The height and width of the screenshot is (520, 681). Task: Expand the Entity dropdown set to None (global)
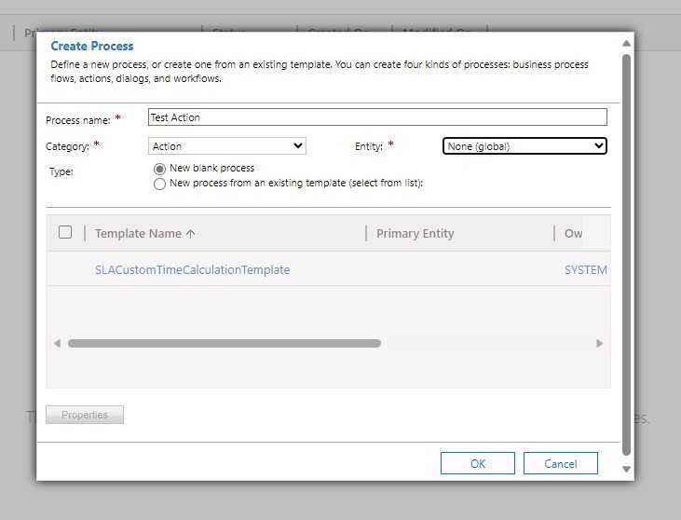[x=524, y=146]
